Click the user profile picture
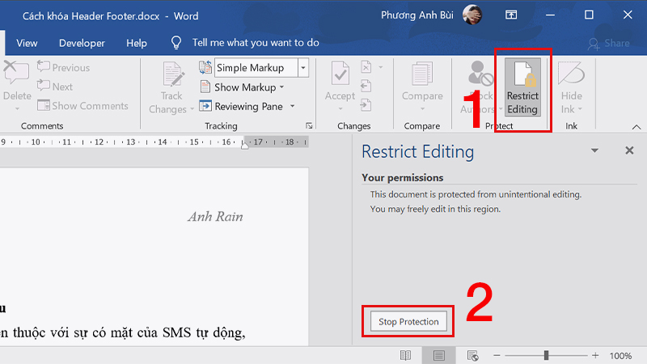Image resolution: width=647 pixels, height=364 pixels. click(x=472, y=15)
